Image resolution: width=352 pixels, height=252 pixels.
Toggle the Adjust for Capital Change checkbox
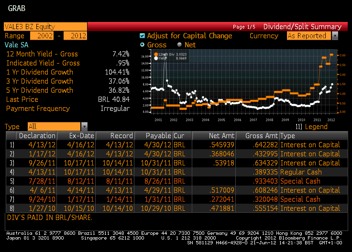coord(143,36)
